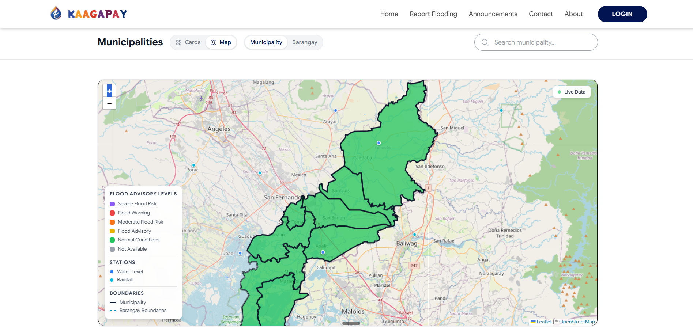The height and width of the screenshot is (331, 693).
Task: Click station marker near Arayat
Action: 335,110
